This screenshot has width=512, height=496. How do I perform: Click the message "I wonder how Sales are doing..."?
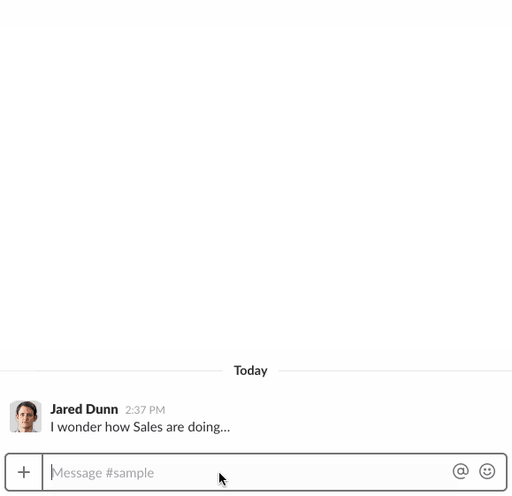[x=140, y=427]
